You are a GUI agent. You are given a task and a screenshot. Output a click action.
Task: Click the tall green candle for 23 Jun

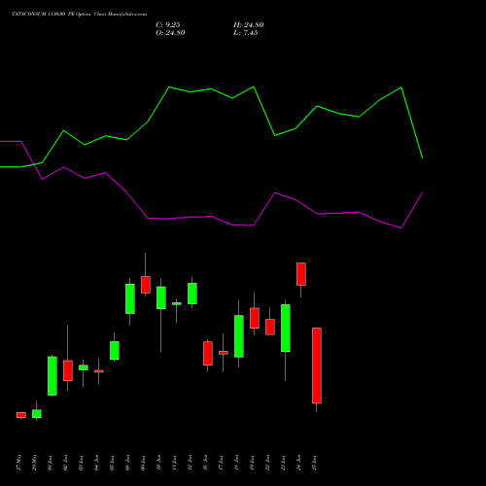286,328
